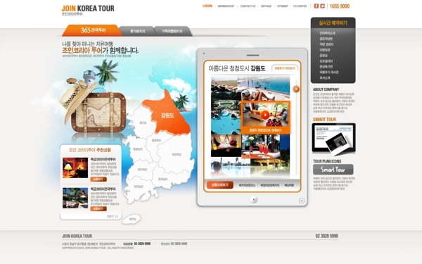Screen dimensions: 422x264
Task: Open the Twitter icon in header
Action: 322,6
